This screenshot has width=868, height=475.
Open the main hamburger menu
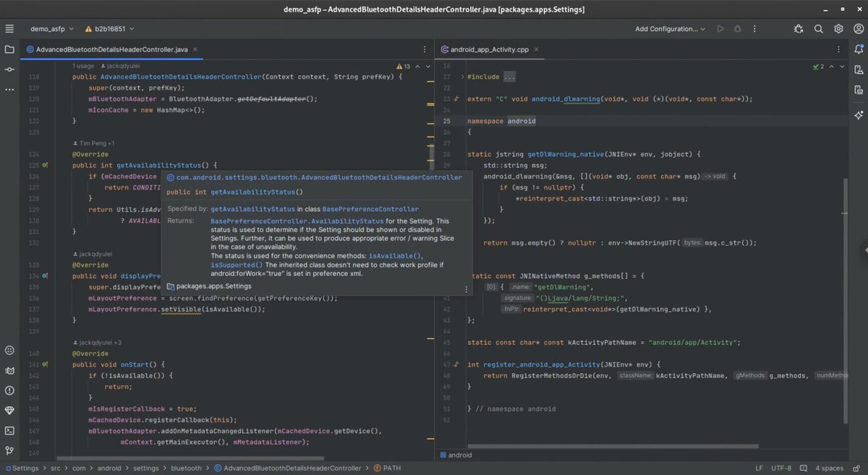9,29
